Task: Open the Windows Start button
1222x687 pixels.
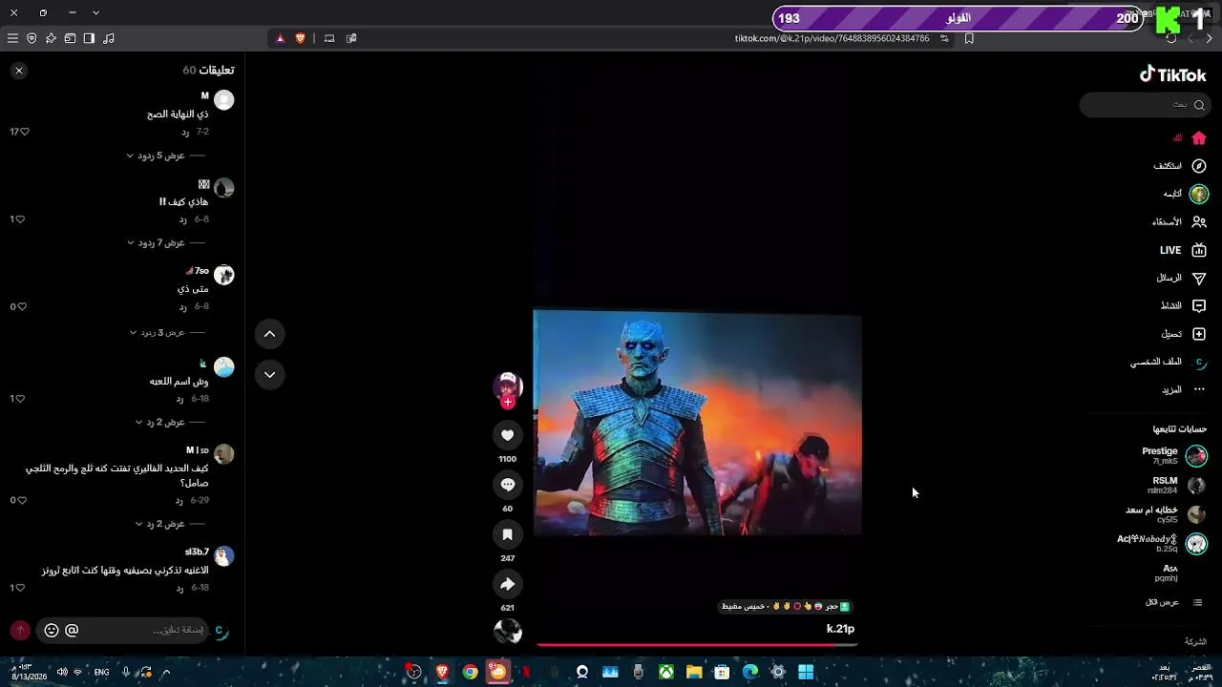Action: (x=806, y=672)
